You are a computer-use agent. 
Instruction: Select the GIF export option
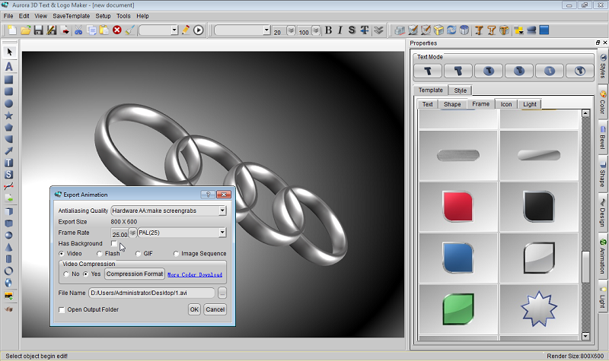click(138, 254)
